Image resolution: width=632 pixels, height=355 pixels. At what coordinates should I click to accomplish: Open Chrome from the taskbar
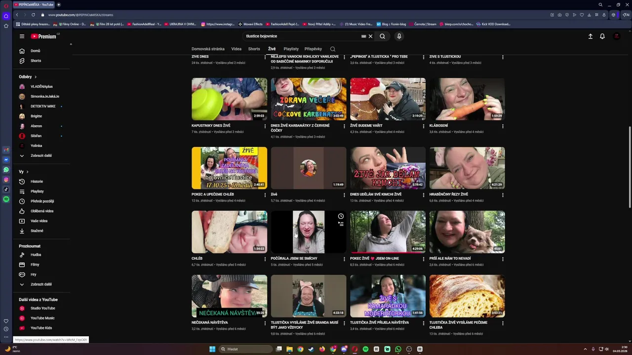pyautogui.click(x=300, y=349)
